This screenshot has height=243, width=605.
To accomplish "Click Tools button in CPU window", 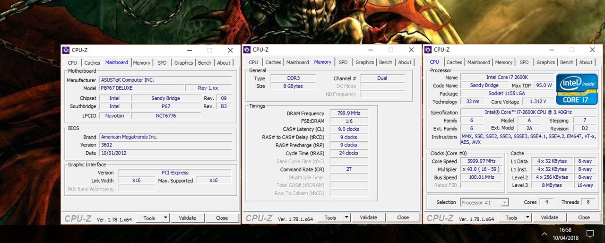I will tap(511, 218).
